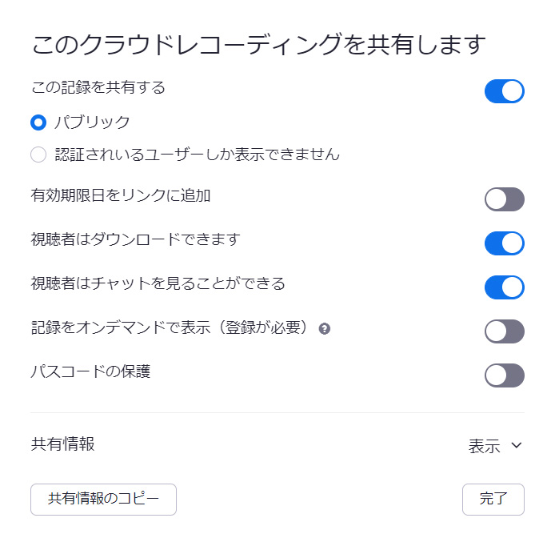Switch on the パスコードの保護 toggle

(x=504, y=375)
